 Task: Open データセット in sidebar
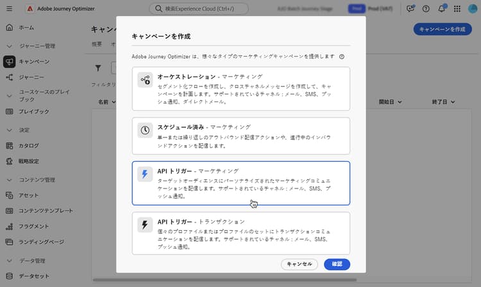click(x=34, y=276)
